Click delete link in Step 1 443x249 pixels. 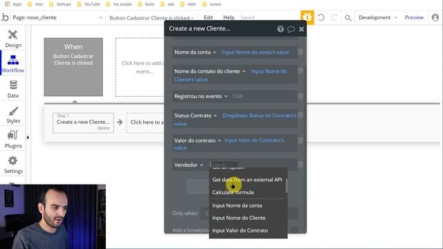pyautogui.click(x=103, y=128)
